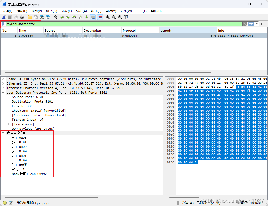The height and width of the screenshot is (206, 268).
Task: Click the resize columns icon
Action: pos(126,17)
